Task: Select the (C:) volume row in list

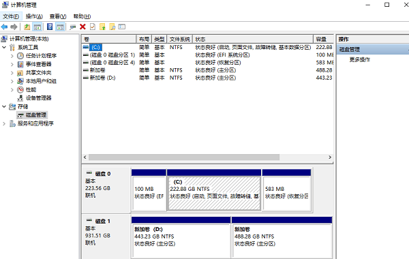Action: point(208,48)
